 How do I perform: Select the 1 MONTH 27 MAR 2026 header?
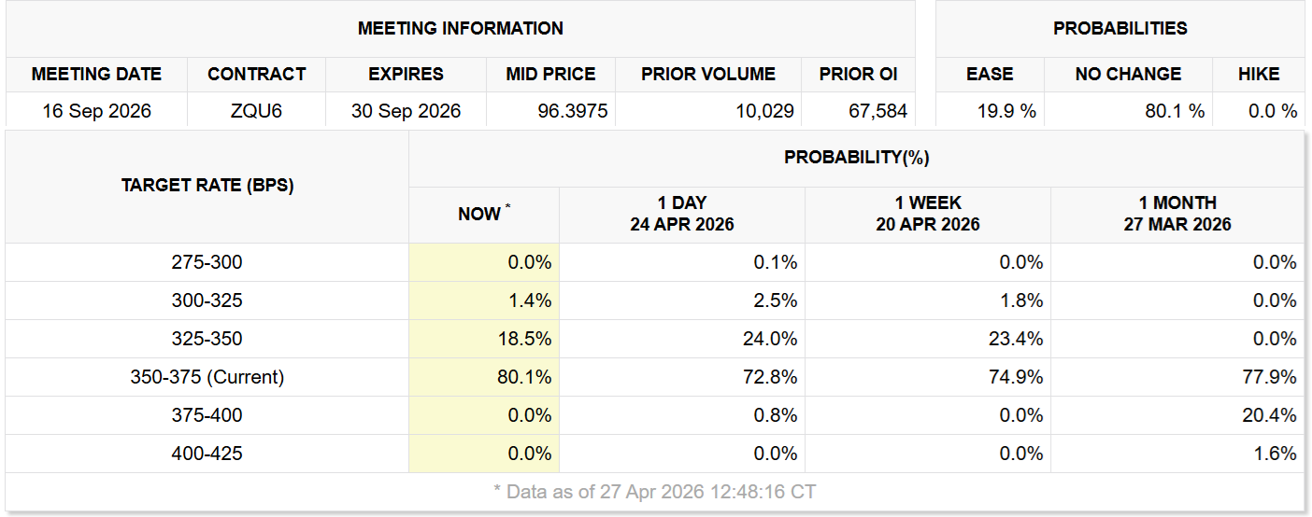pyautogui.click(x=1177, y=214)
